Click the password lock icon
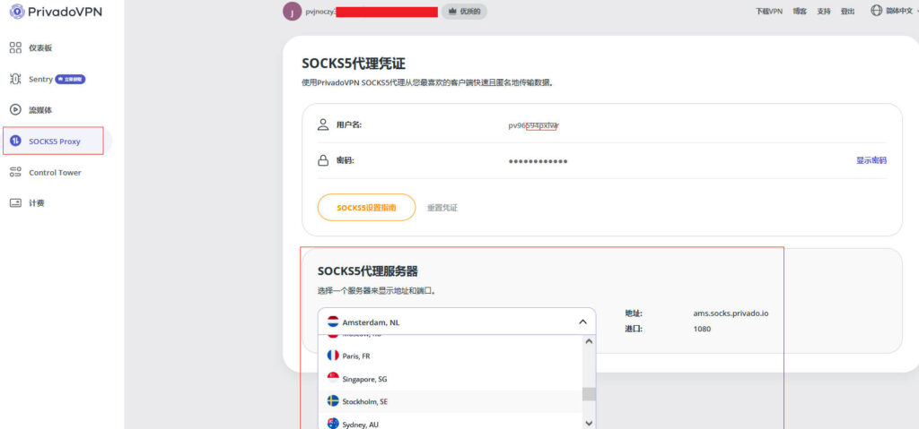 pos(323,160)
